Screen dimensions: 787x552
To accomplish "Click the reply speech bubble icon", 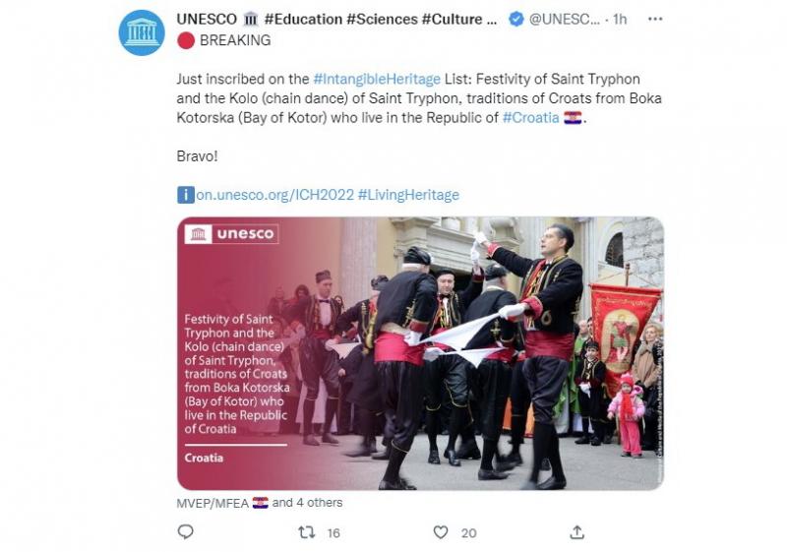I will [x=186, y=532].
